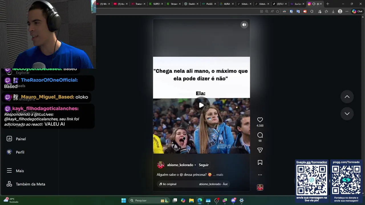This screenshot has height=205, width=365.
Task: Play the reel video
Action: pos(201,105)
